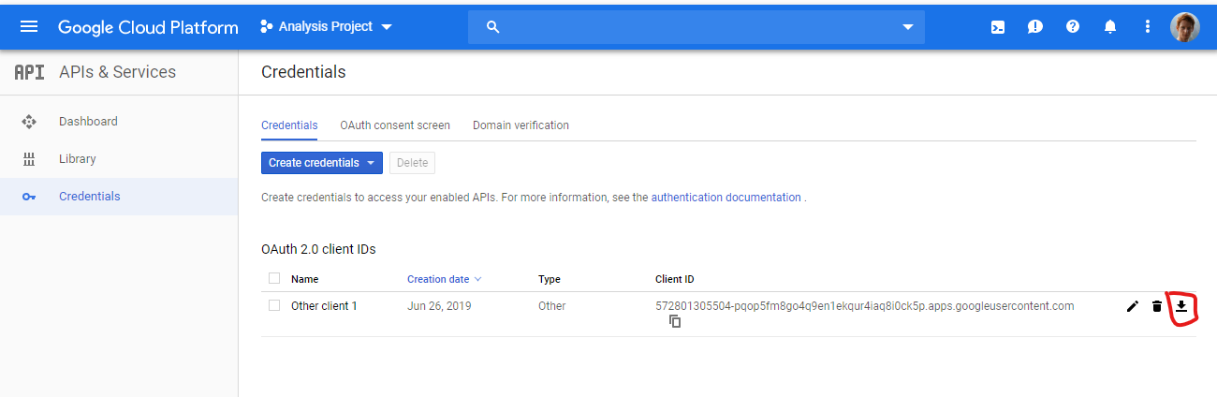The width and height of the screenshot is (1217, 397).
Task: Check the Other client 1 row checkbox
Action: point(274,305)
